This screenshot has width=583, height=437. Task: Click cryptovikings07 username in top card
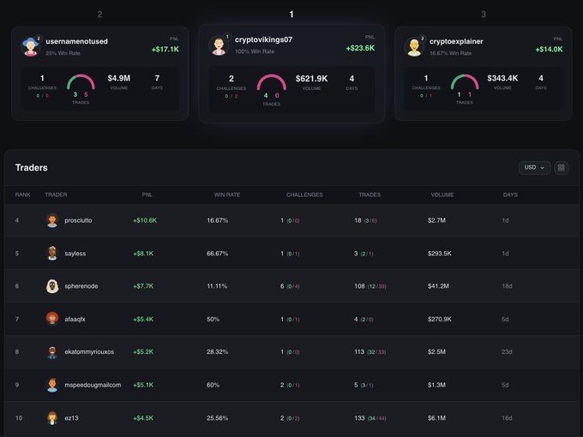tap(263, 39)
